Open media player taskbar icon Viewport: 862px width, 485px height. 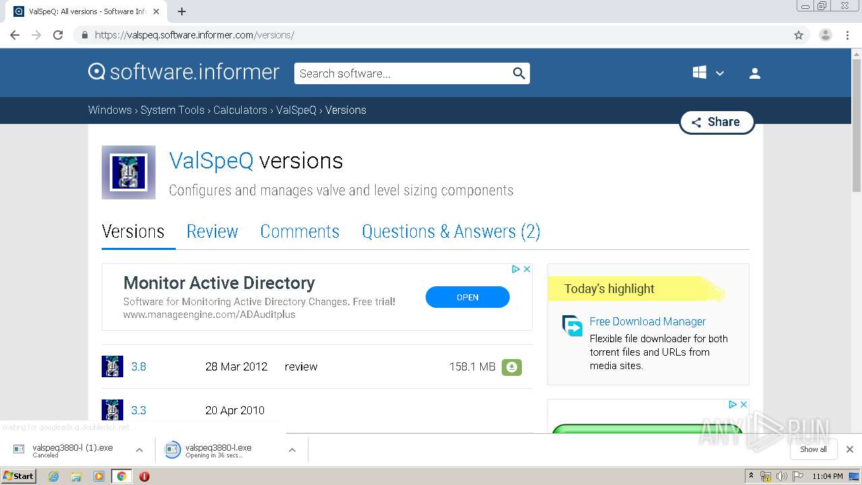tap(99, 476)
